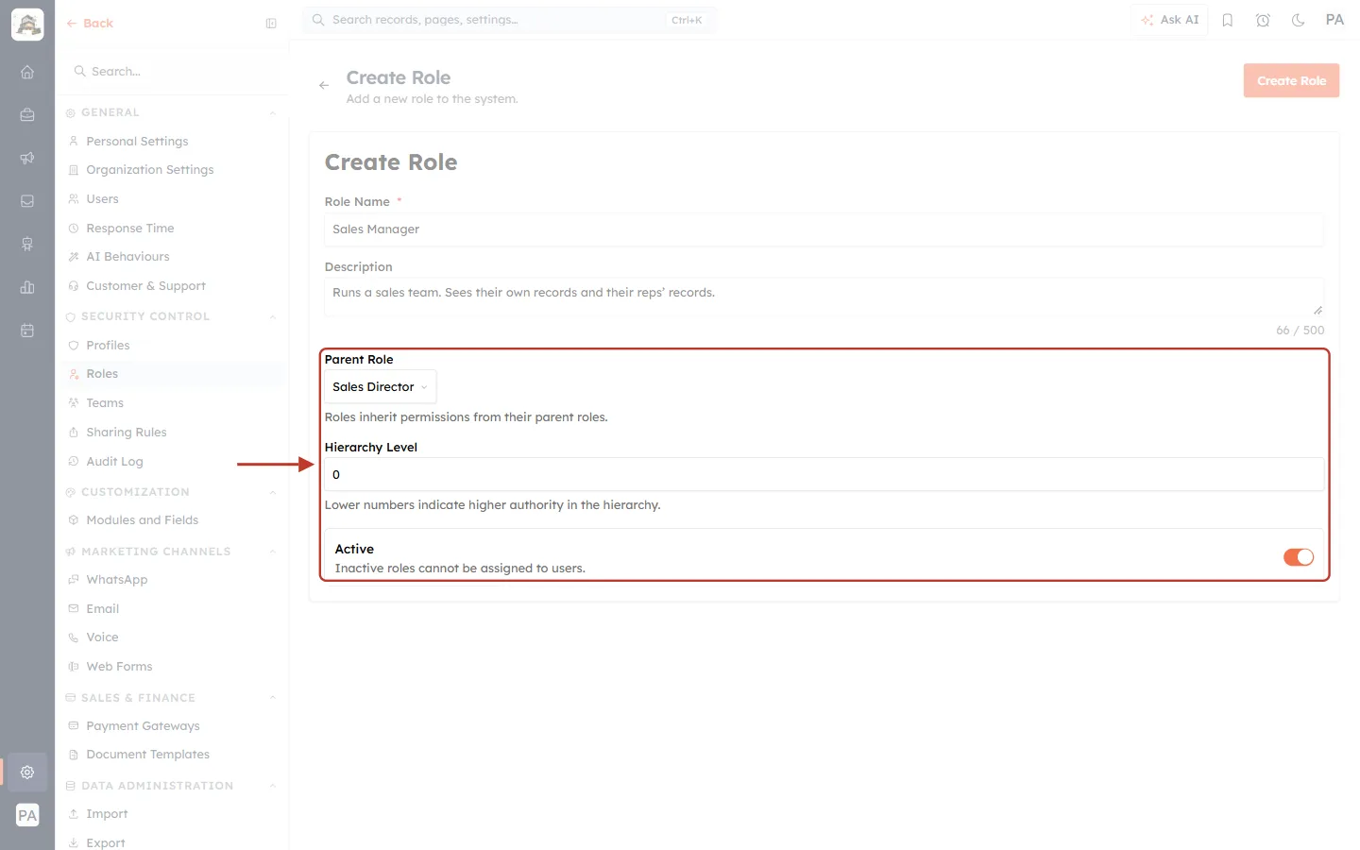1360x850 pixels.
Task: Focus the Hierarchy Level field
Action: click(x=824, y=475)
